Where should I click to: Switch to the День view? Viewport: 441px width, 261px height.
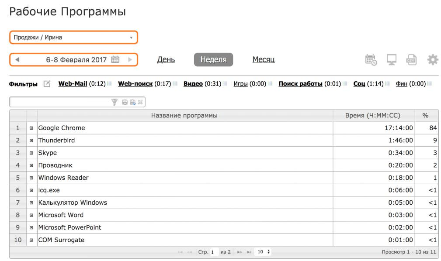click(x=166, y=60)
